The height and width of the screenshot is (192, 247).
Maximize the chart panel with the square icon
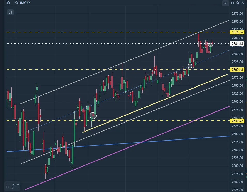[232, 3]
